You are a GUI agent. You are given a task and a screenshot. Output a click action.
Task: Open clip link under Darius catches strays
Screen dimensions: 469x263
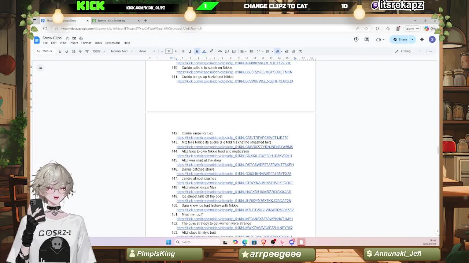pos(234,174)
